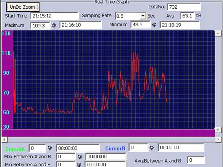Click the CursorB value field
The image size is (223, 167).
(x=137, y=148)
